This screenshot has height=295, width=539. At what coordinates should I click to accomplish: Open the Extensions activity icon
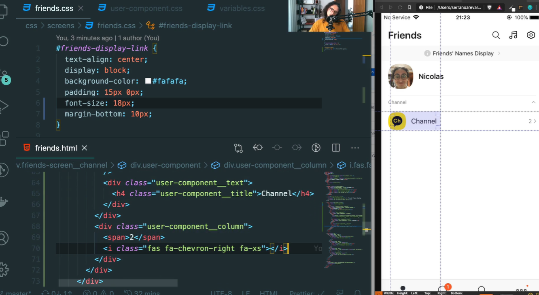tap(4, 138)
